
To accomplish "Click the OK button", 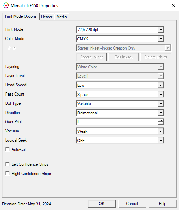I will point(102,204).
